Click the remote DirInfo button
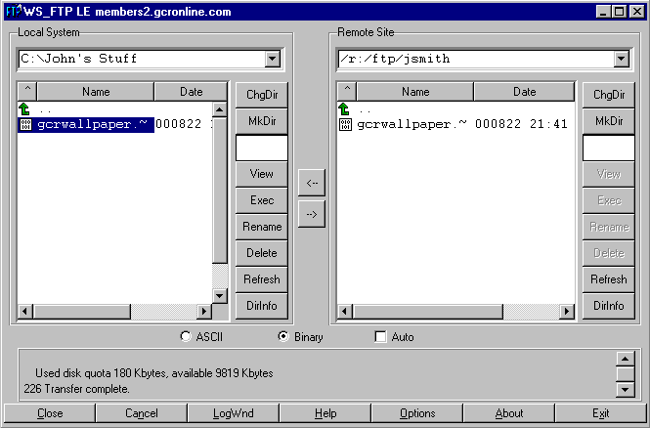Viewport: 650px width, 428px height. coord(609,306)
